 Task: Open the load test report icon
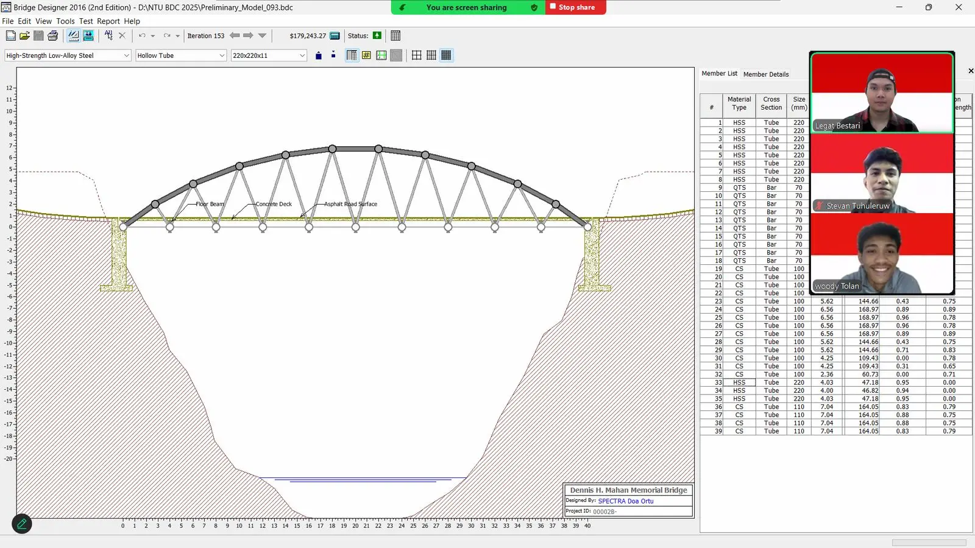(x=395, y=36)
